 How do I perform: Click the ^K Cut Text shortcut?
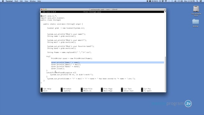(126, 89)
